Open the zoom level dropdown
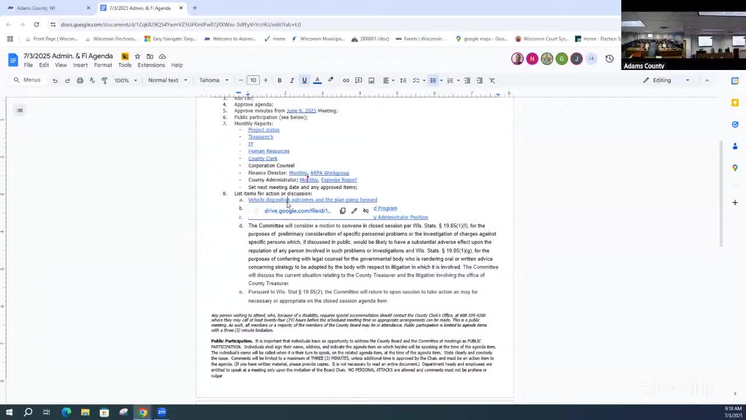This screenshot has width=746, height=420. [x=125, y=80]
